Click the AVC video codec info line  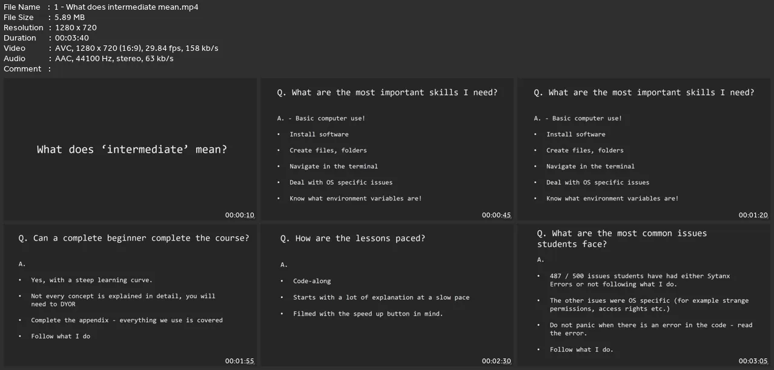[136, 48]
